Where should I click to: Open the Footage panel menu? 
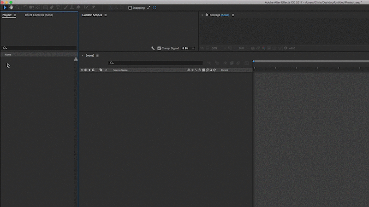[233, 15]
